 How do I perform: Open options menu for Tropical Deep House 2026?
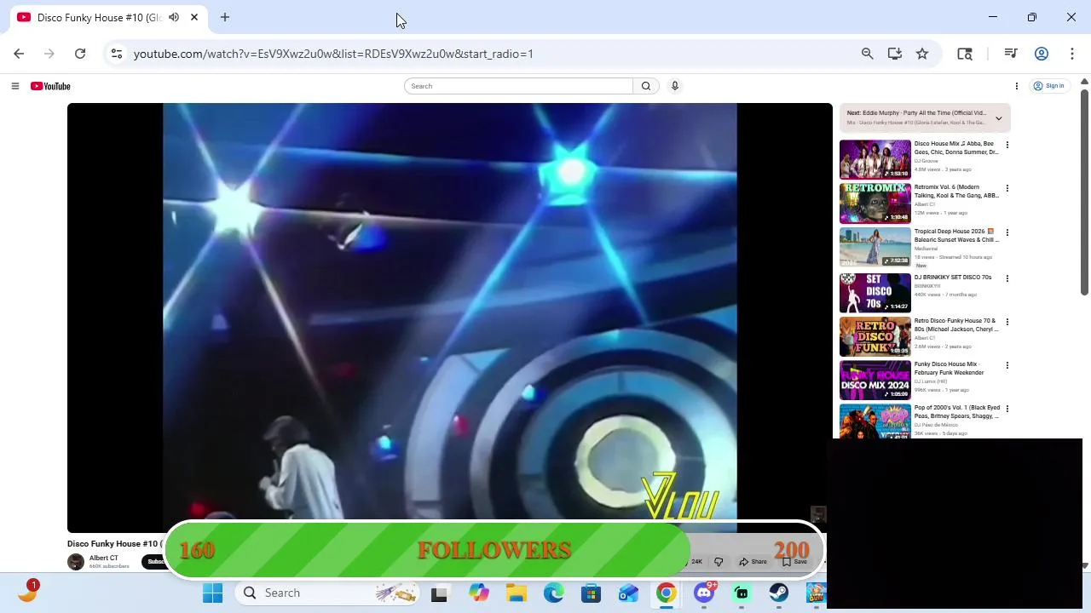point(1007,232)
